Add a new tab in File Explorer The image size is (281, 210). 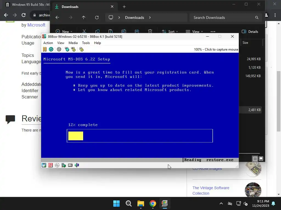124,7
